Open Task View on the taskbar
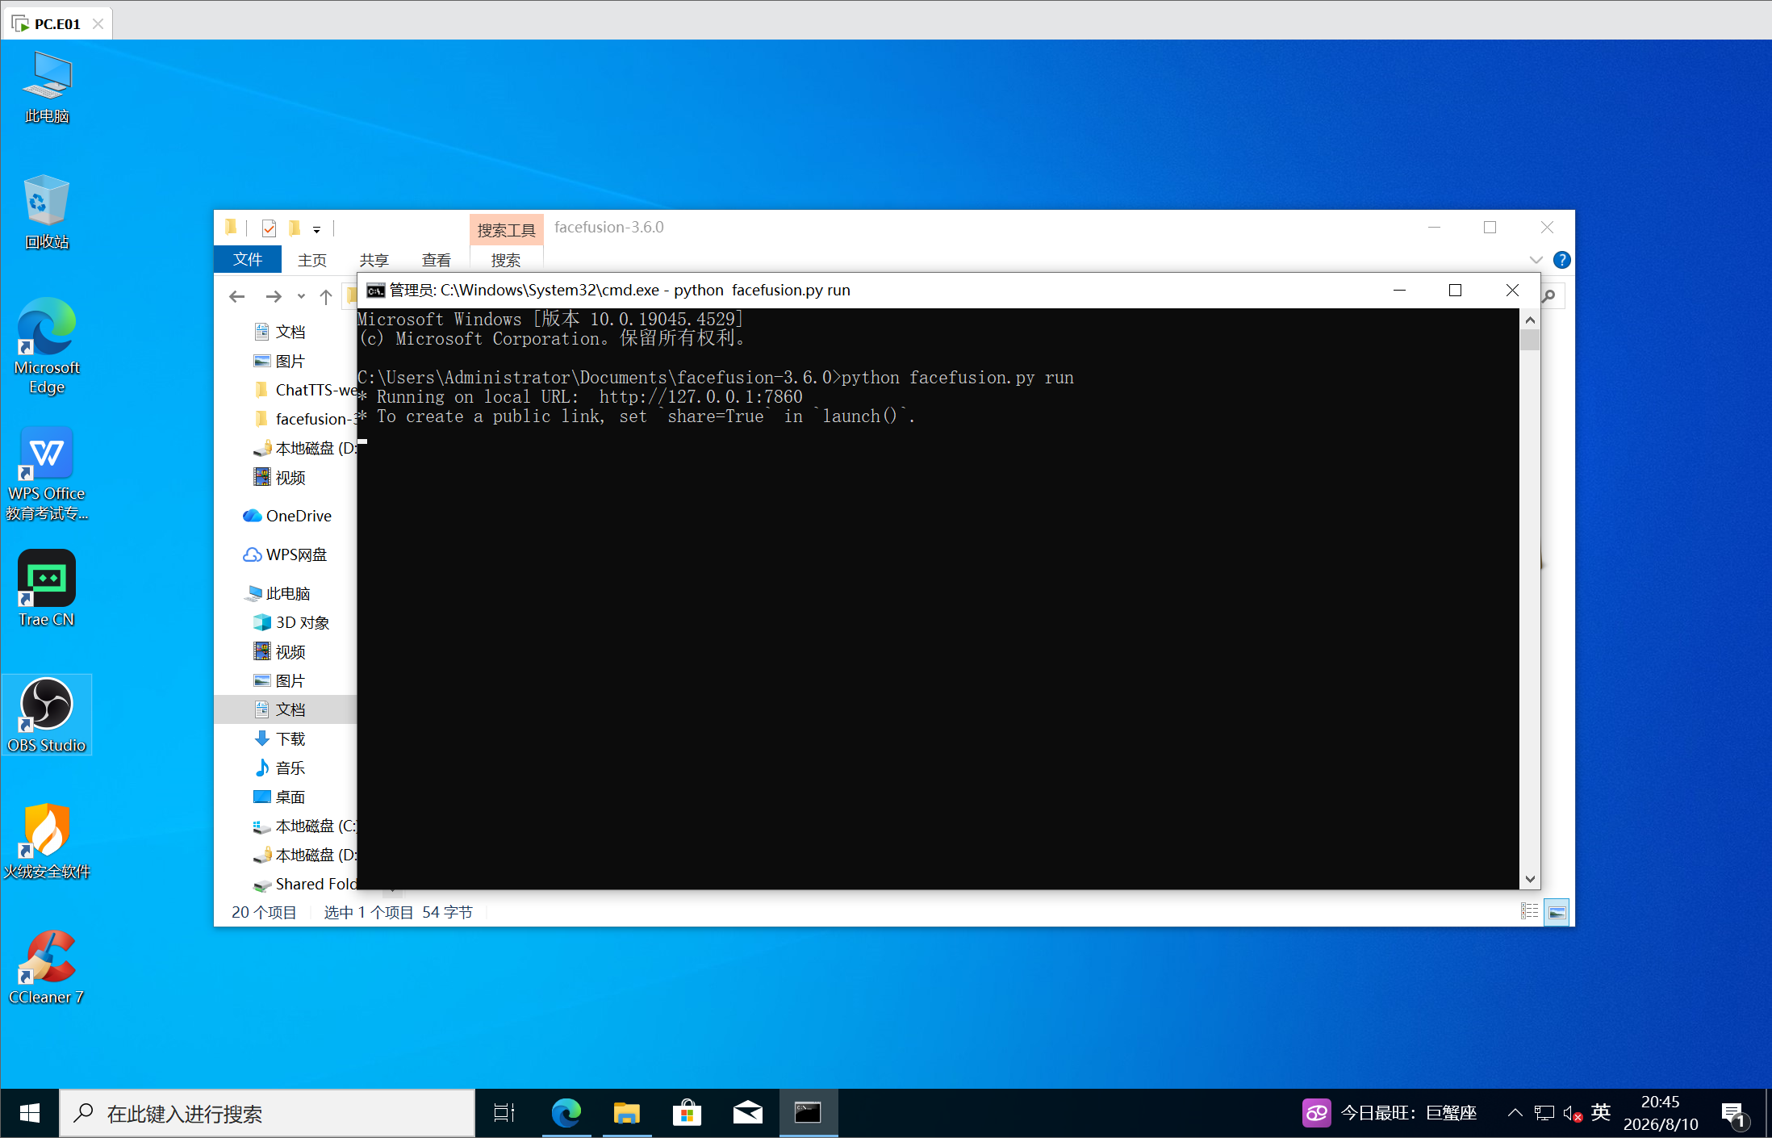Screen dimensions: 1772x1138 504,1113
